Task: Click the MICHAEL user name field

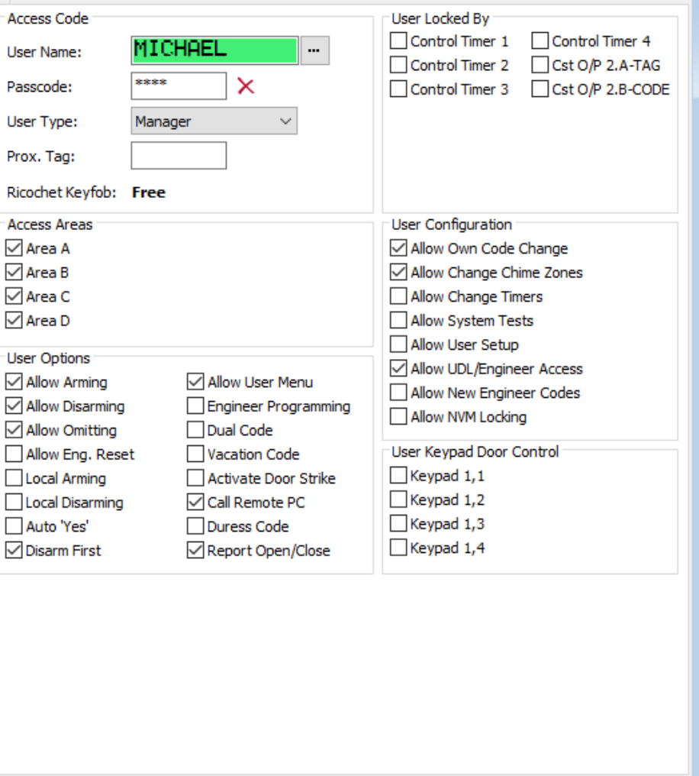Action: [x=214, y=50]
